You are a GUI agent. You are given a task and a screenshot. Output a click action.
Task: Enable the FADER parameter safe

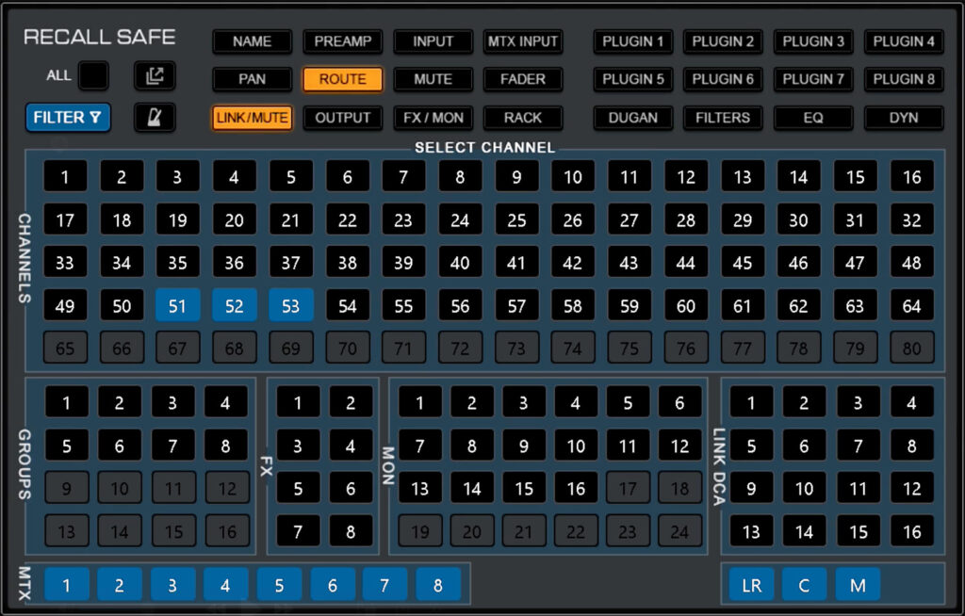pos(523,79)
